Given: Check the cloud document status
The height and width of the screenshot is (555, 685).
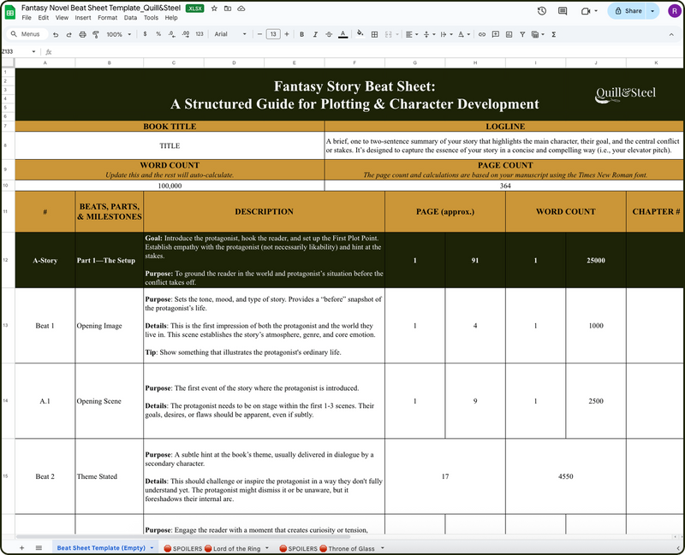Looking at the screenshot, I should [x=241, y=9].
